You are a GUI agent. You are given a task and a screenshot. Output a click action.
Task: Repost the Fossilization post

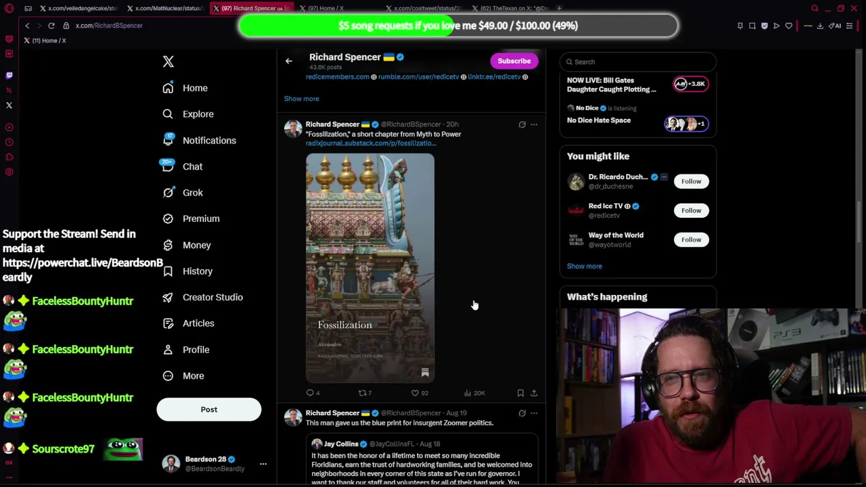click(365, 393)
